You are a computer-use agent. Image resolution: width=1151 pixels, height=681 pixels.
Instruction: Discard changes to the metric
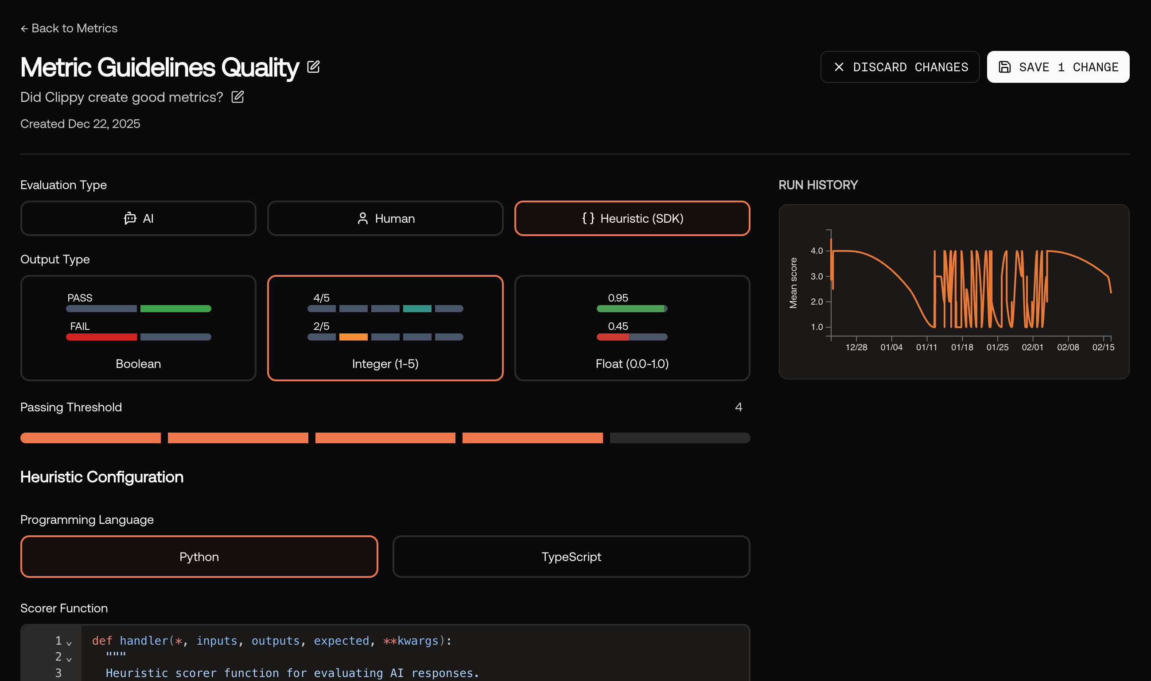coord(900,67)
